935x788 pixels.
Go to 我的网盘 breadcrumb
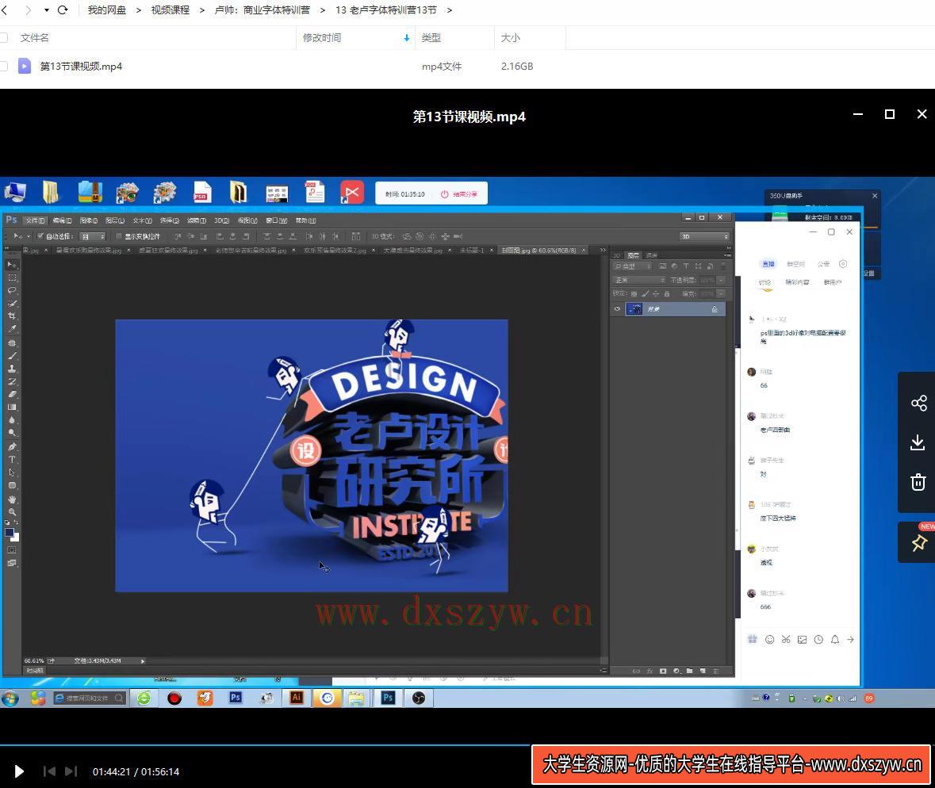tap(107, 10)
